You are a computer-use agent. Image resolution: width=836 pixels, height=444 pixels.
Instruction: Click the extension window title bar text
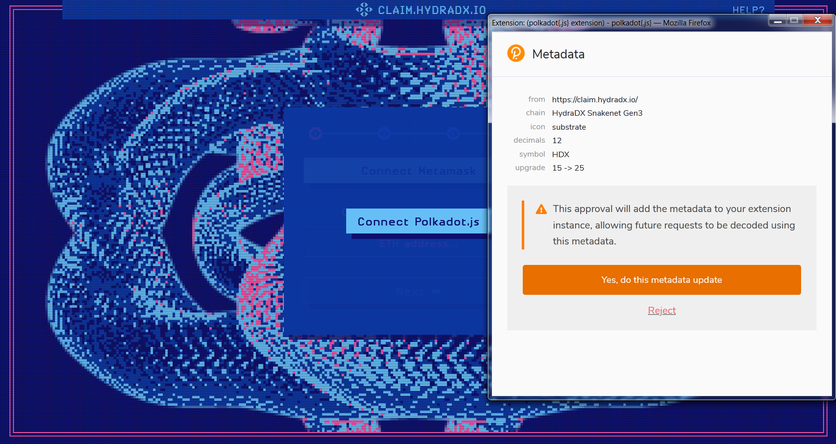click(x=601, y=23)
